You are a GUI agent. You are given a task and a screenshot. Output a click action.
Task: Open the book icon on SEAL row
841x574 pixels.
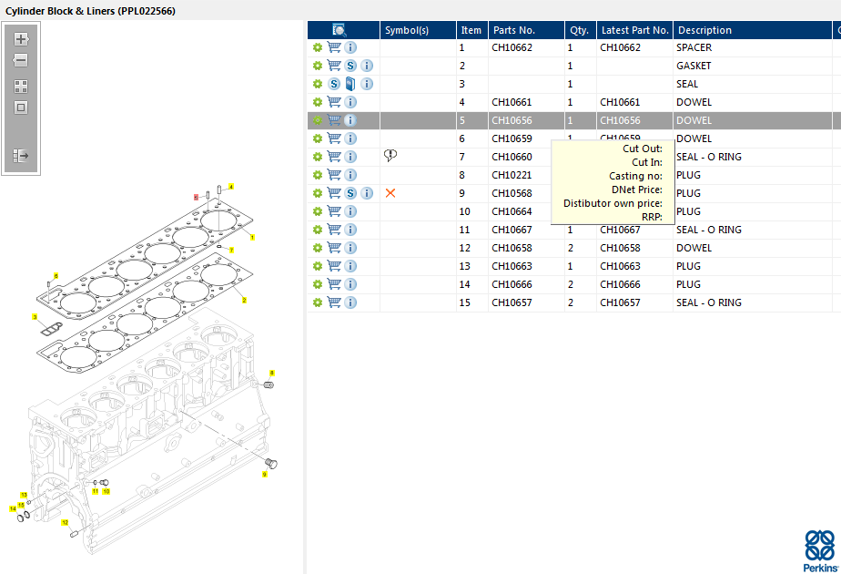pos(350,84)
